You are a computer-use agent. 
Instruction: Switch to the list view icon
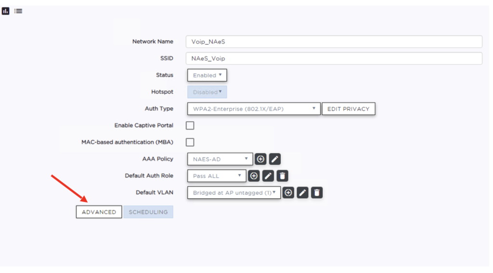pos(18,11)
